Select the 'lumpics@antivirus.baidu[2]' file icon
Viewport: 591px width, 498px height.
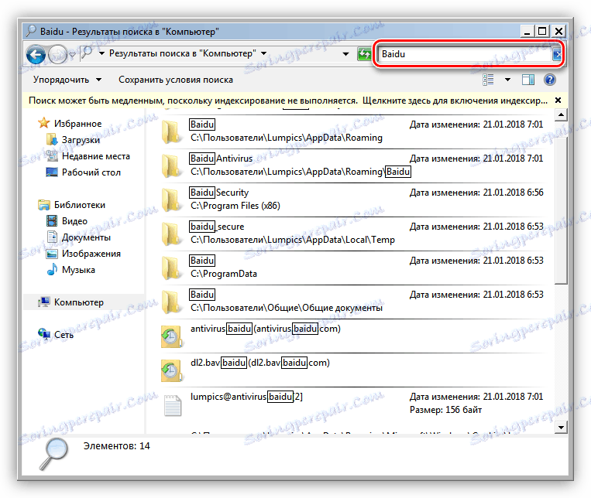tap(173, 405)
